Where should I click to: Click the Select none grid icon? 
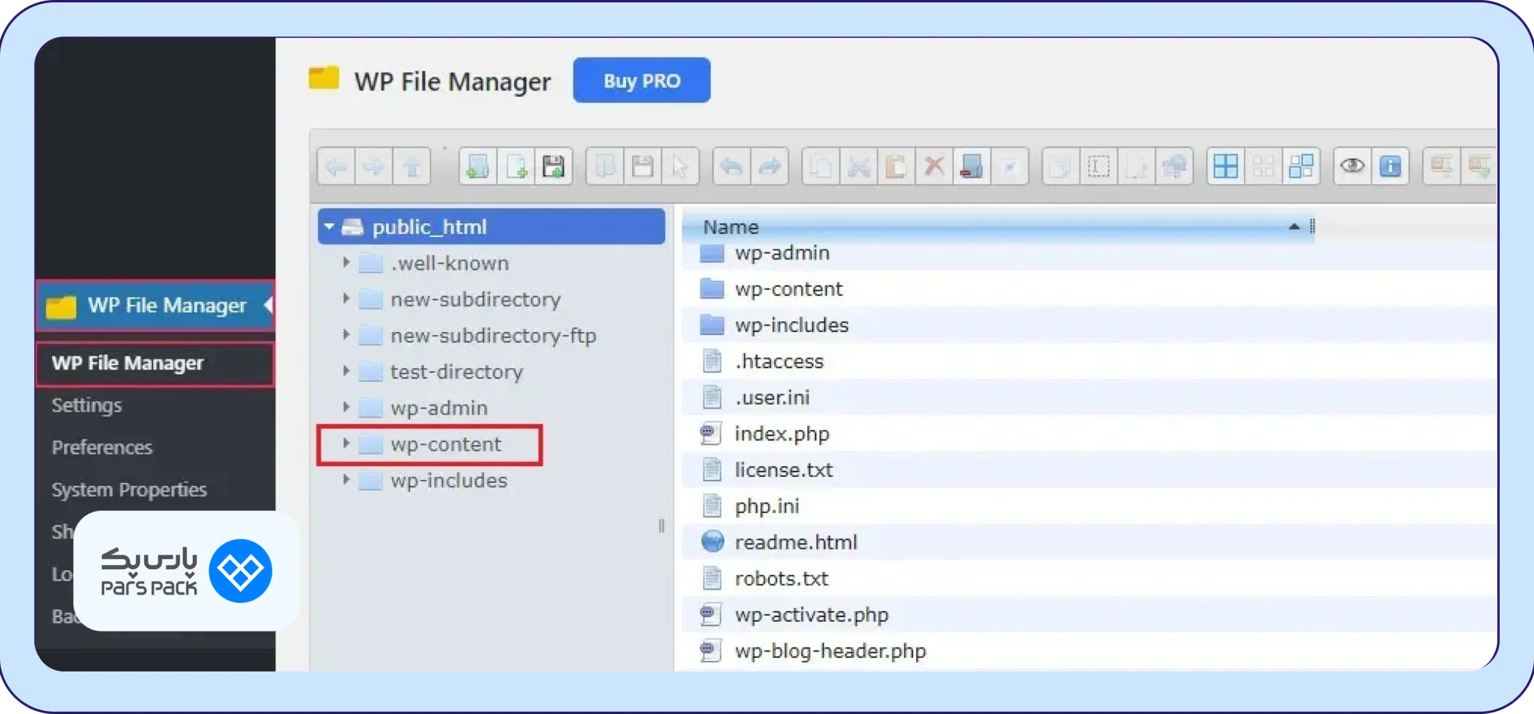pyautogui.click(x=1263, y=166)
